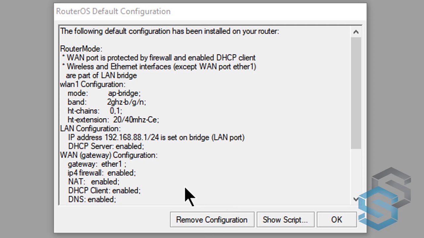Image resolution: width=424 pixels, height=238 pixels.
Task: Click the IP address 192.168.88.1/24 line
Action: [x=156, y=138]
